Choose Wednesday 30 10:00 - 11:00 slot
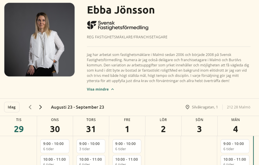Viewport: 259px width, 165px height. 55,160
